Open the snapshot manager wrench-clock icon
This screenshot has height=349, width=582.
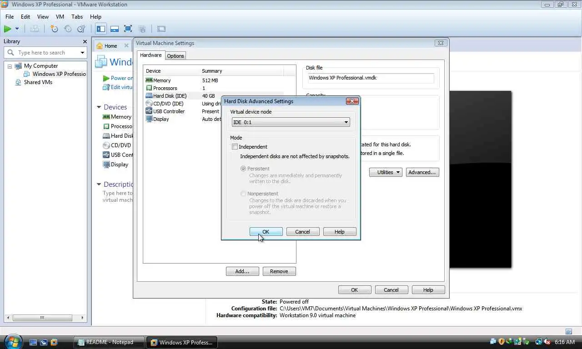click(81, 29)
